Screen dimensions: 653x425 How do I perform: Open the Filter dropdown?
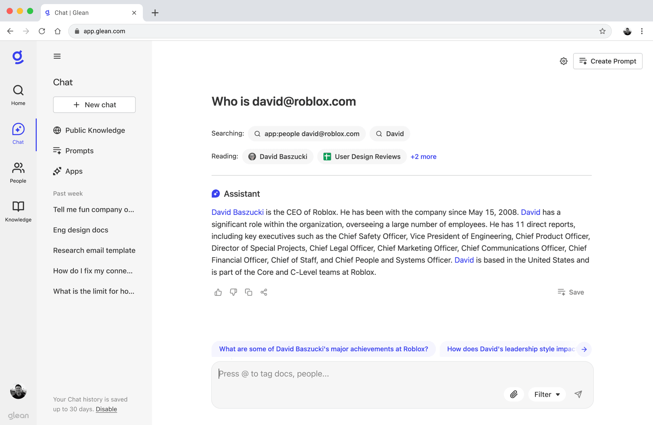[x=547, y=394]
